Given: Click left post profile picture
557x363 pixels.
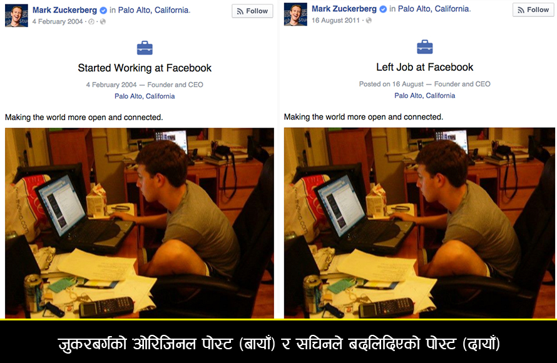Looking at the screenshot, I should (x=16, y=16).
